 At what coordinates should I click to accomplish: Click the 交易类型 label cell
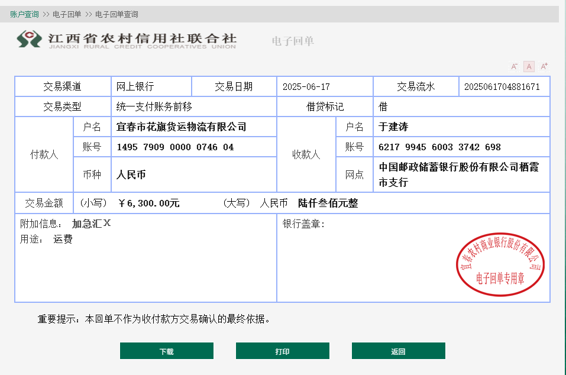tap(63, 107)
